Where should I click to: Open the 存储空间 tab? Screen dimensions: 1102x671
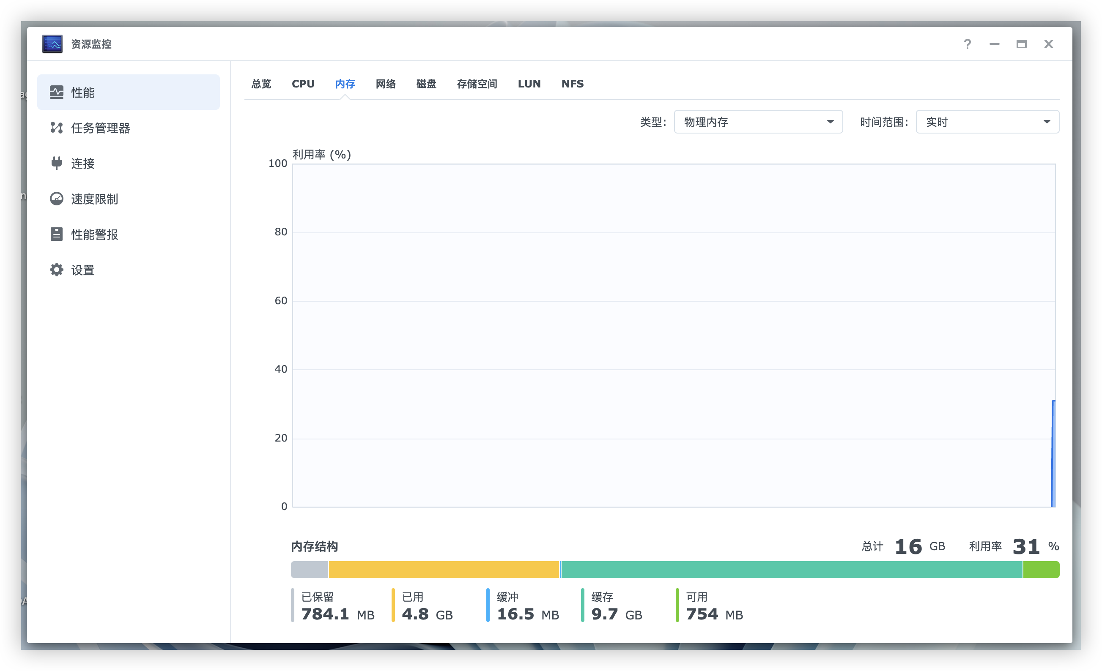point(477,84)
